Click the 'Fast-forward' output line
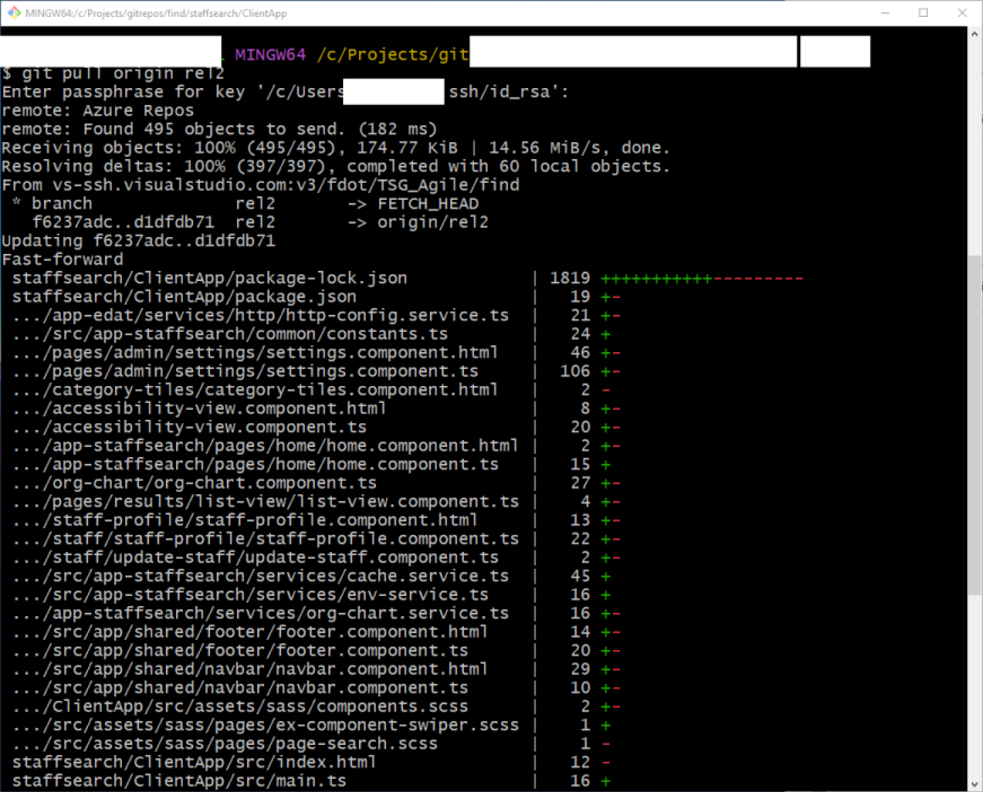 coord(62,260)
